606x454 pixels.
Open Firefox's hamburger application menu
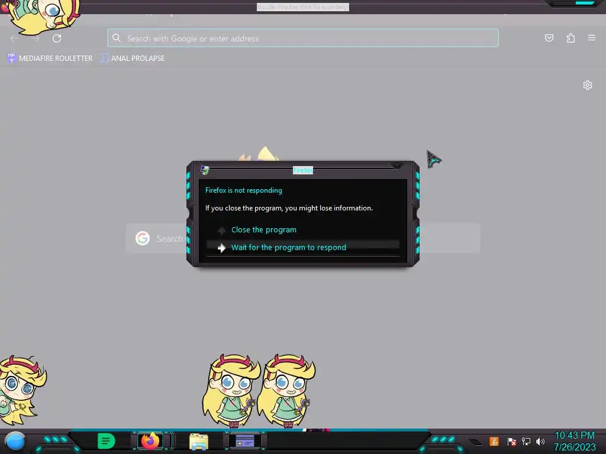(x=592, y=37)
